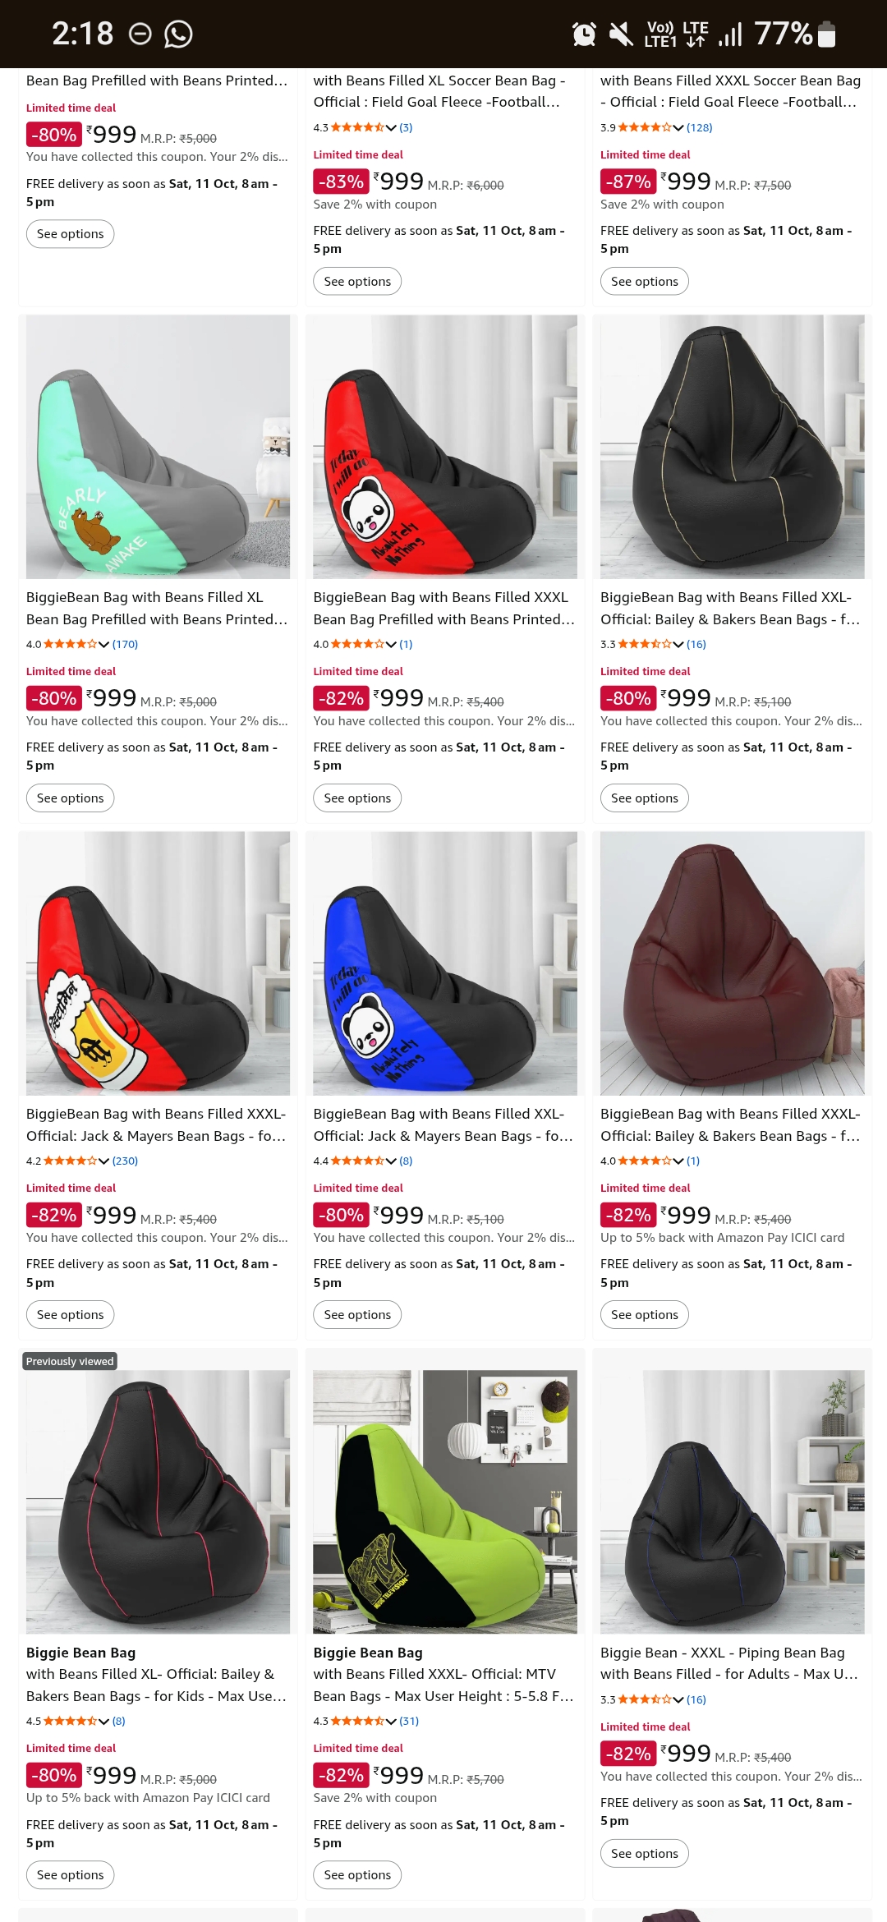Open the 230 reviews link
Image resolution: width=887 pixels, height=1922 pixels.
point(125,1161)
